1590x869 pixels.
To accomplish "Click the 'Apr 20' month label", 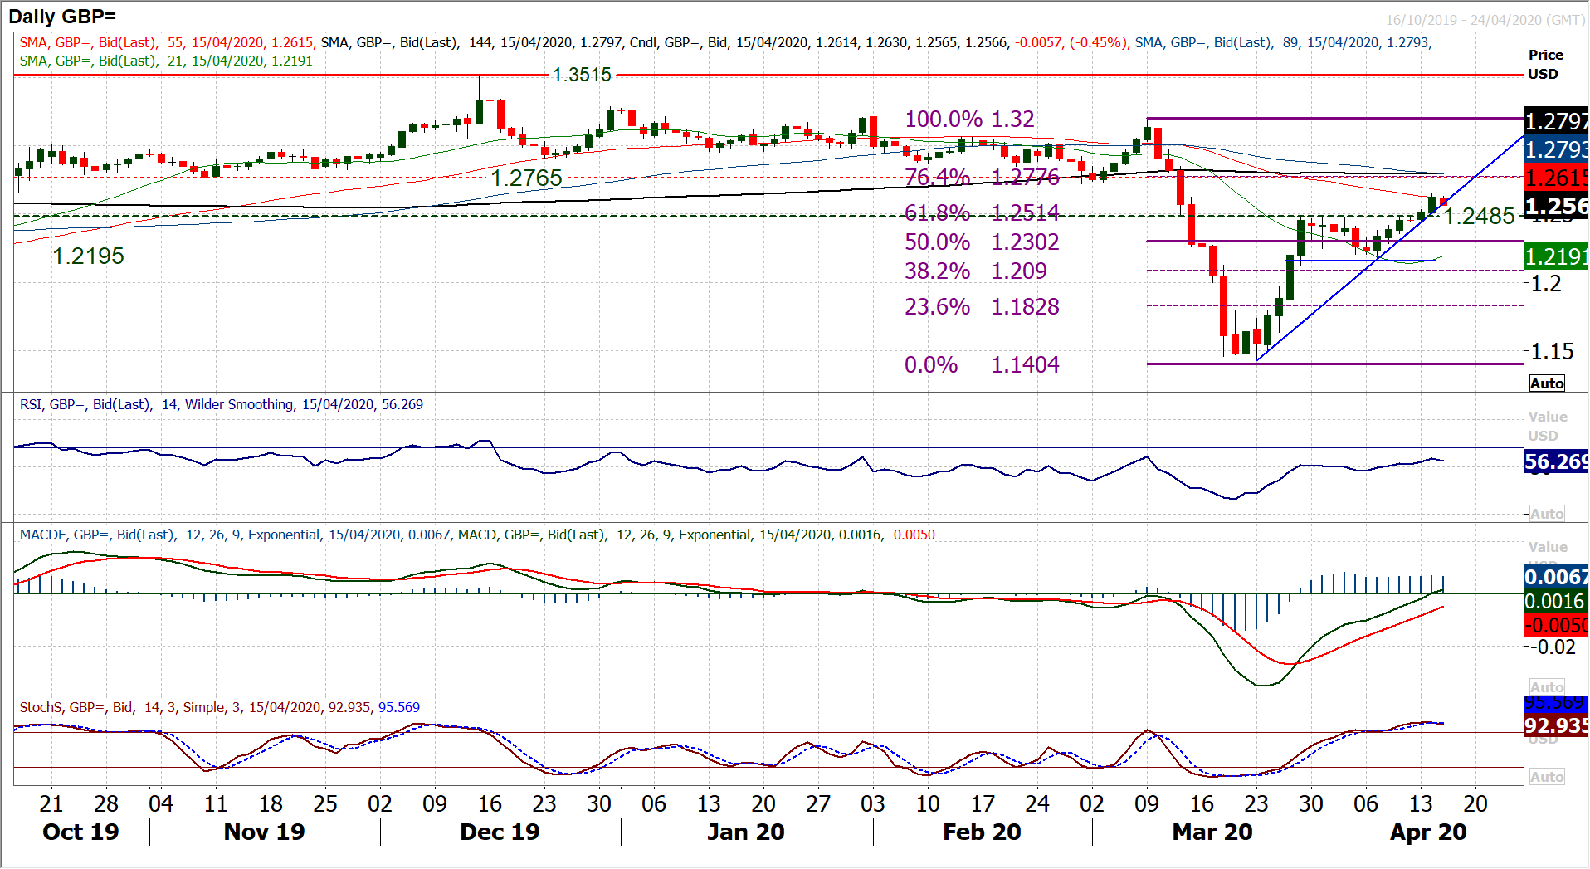I will point(1428,832).
